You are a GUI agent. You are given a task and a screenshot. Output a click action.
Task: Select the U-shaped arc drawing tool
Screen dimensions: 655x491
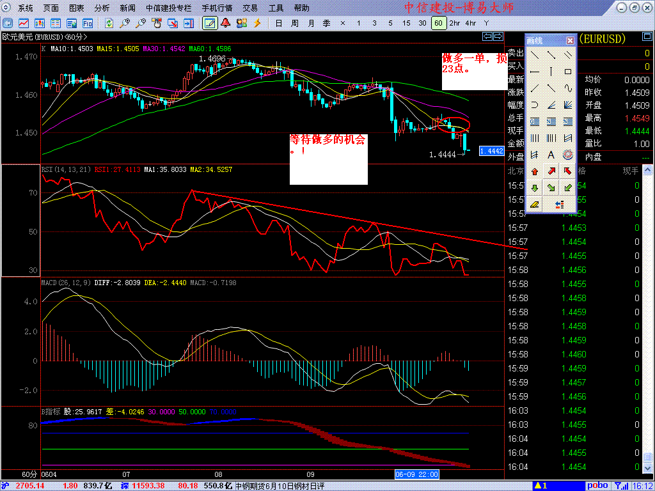click(535, 105)
